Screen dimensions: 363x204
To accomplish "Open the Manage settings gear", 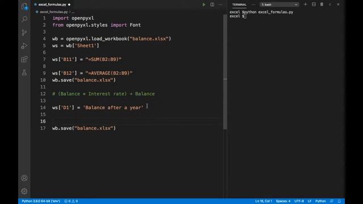I will (x=24, y=192).
